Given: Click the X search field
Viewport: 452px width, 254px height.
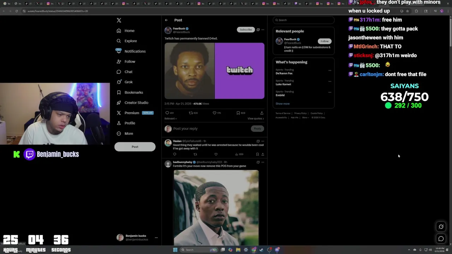Looking at the screenshot, I should tap(304, 20).
